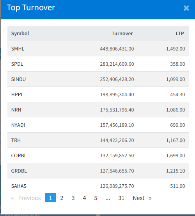Click the LTP column header
This screenshot has width=195, height=216.
pyautogui.click(x=180, y=34)
